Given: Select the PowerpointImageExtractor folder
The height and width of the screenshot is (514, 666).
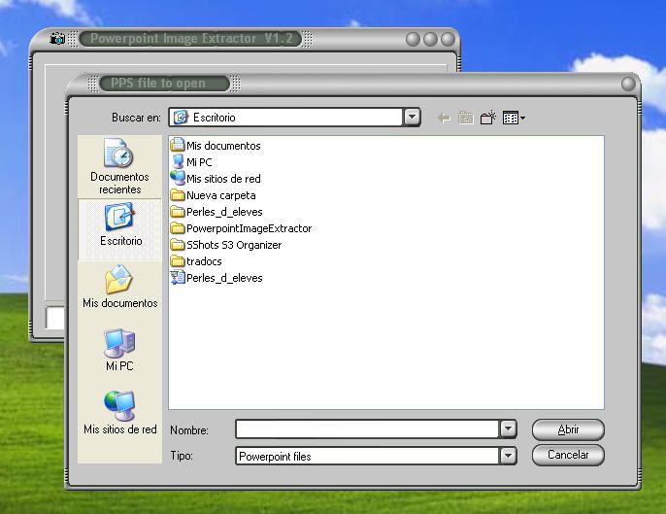Looking at the screenshot, I should [248, 228].
